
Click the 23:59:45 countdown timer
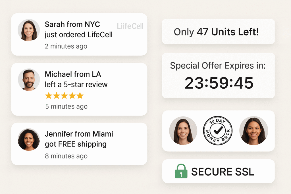click(x=219, y=83)
